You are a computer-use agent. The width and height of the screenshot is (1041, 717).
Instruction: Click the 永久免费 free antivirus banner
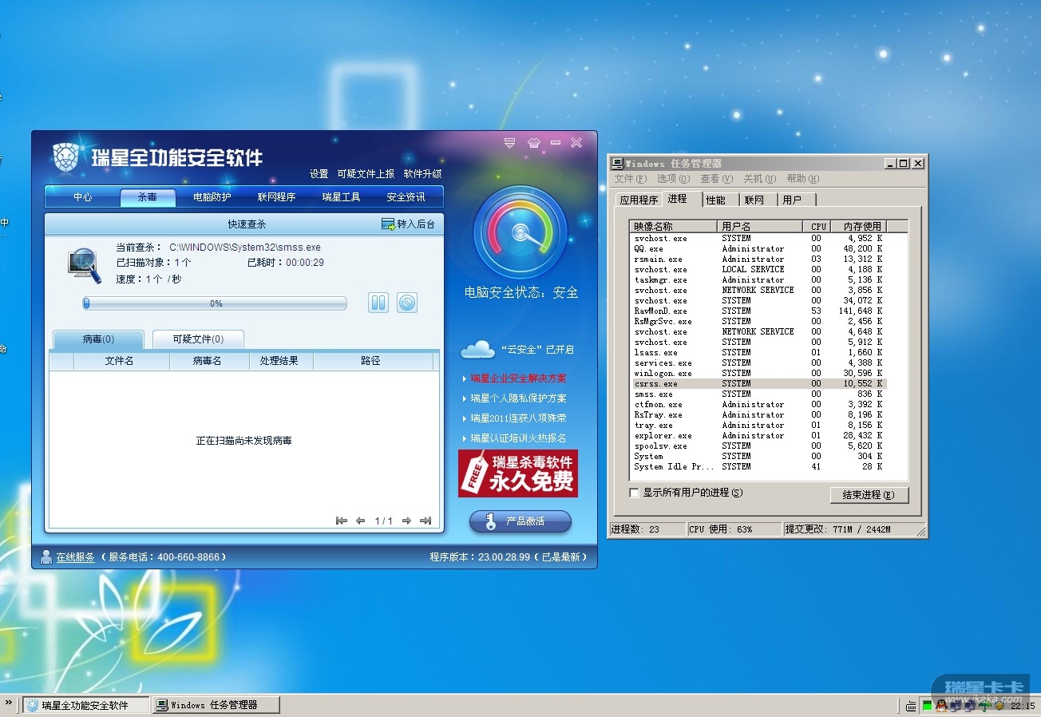coord(518,473)
